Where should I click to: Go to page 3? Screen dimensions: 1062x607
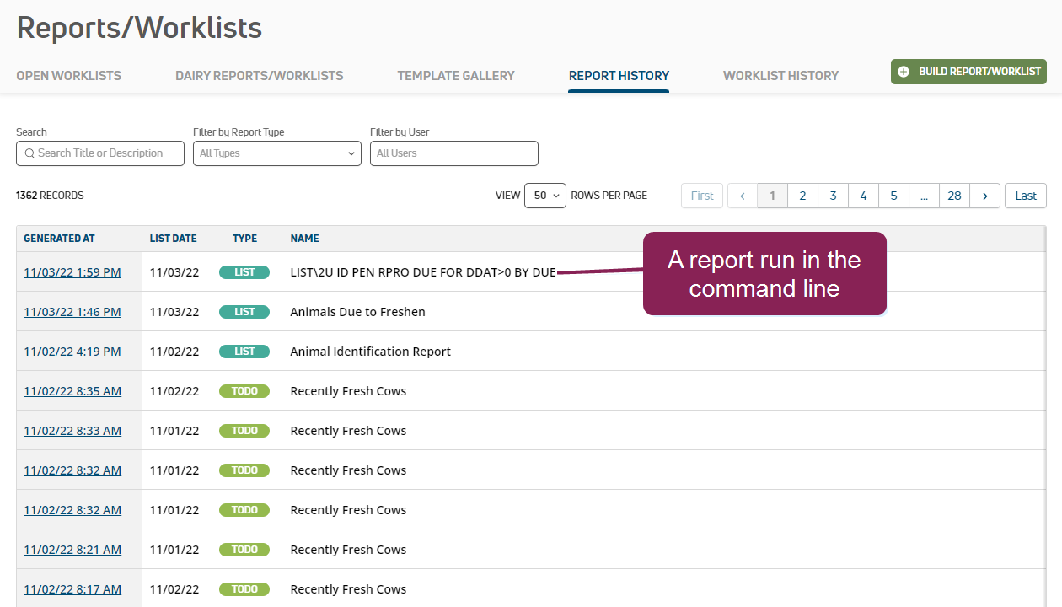(x=833, y=196)
